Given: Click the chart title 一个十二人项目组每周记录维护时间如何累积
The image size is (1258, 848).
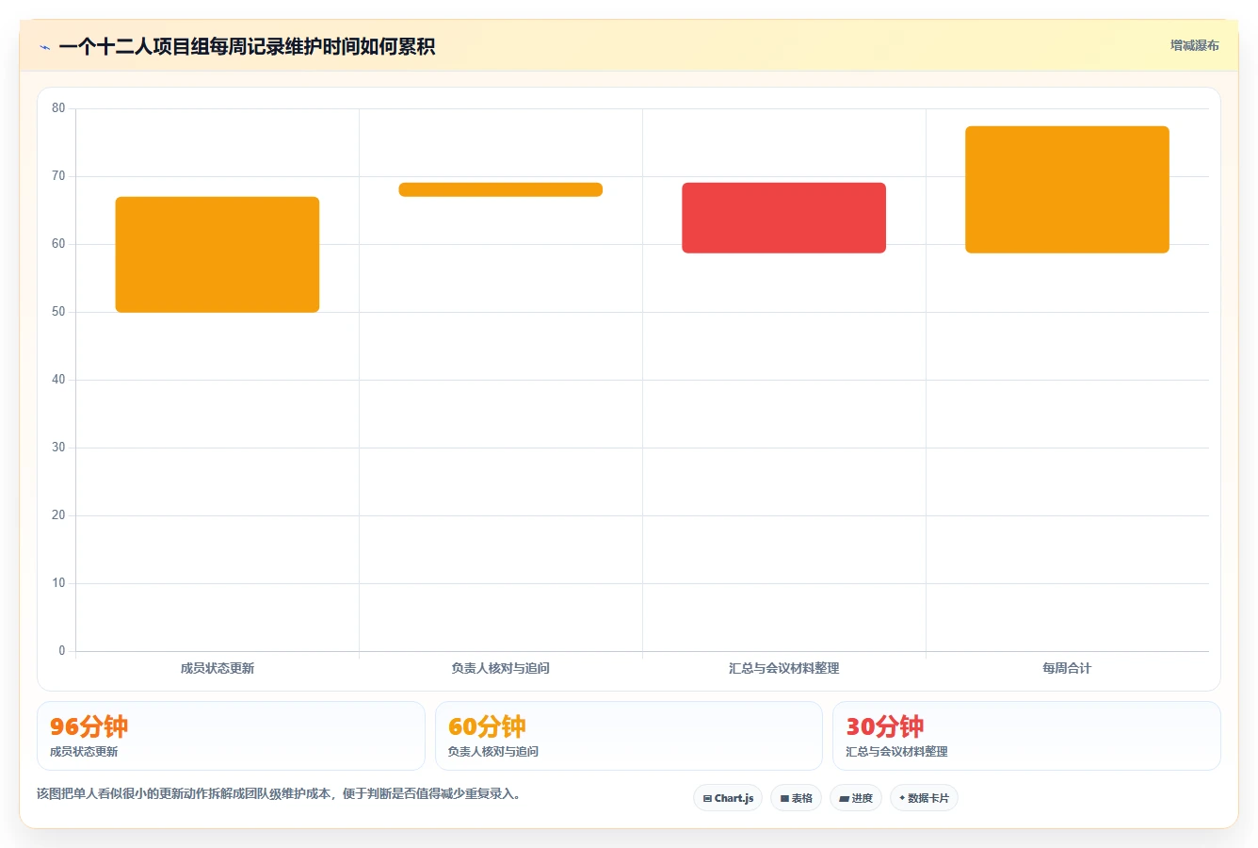Looking at the screenshot, I should coord(247,47).
